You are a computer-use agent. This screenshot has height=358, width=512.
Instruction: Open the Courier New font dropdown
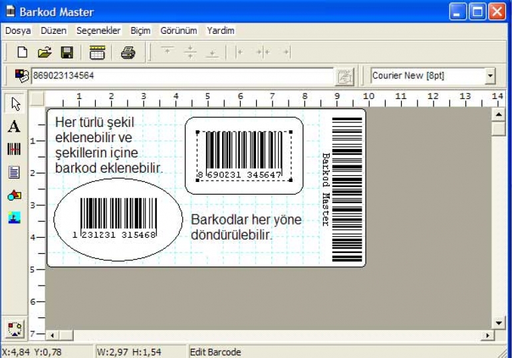click(x=490, y=76)
